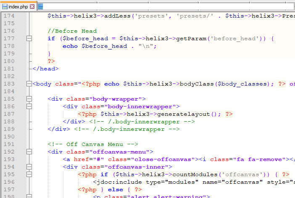Select the second untitled tab's disk icon
The width and height of the screenshot is (295, 198).
click(40, 7)
